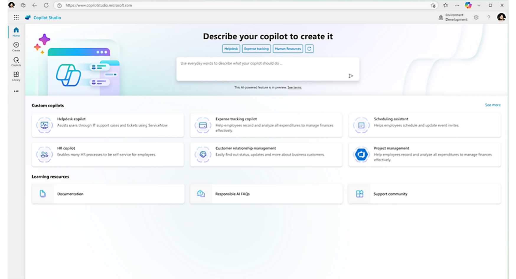The width and height of the screenshot is (516, 279).
Task: Open the help question mark
Action: [x=489, y=17]
